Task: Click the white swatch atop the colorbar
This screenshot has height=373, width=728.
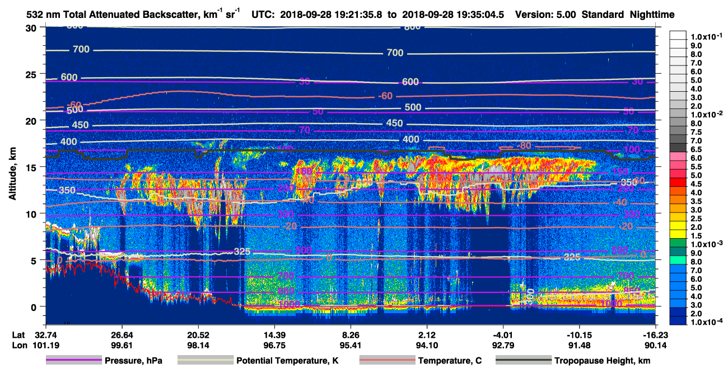Action: [678, 36]
